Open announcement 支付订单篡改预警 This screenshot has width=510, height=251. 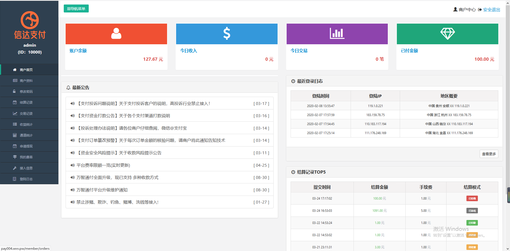[169, 140]
